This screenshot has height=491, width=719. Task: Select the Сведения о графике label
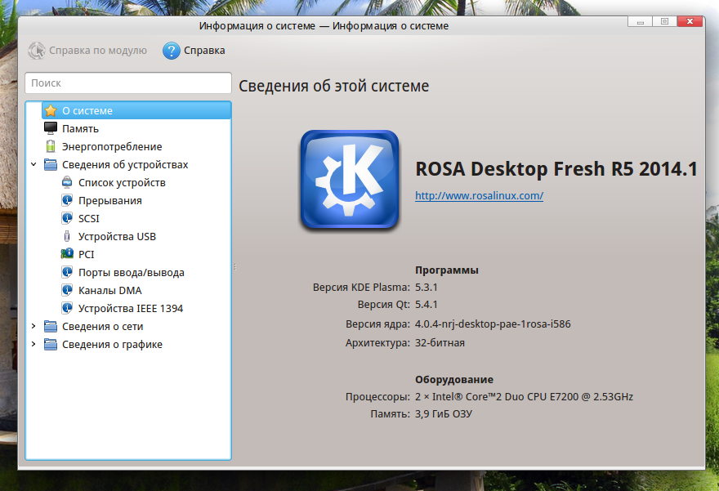(112, 344)
